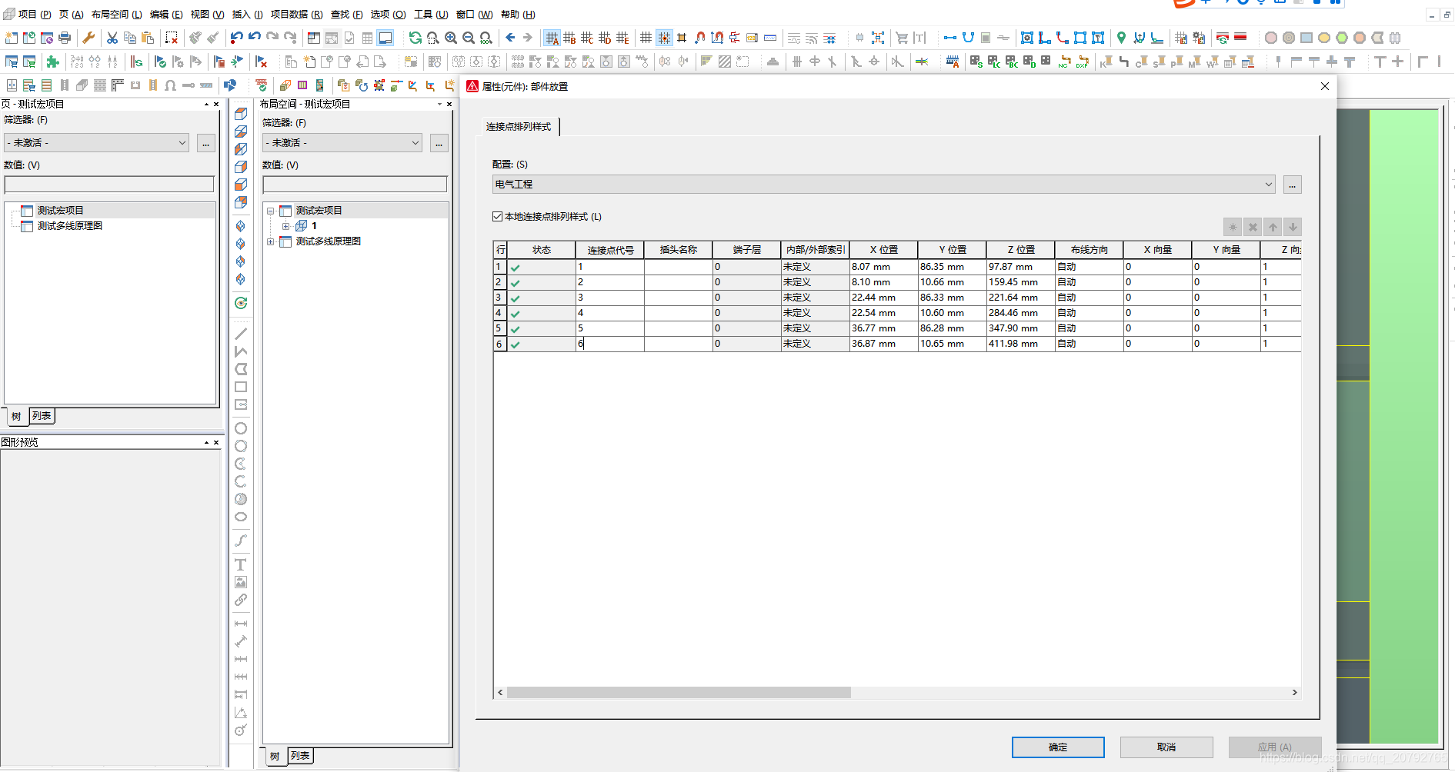The image size is (1455, 772).
Task: Expand the 测试多线原理图 node in layout space
Action: [270, 241]
